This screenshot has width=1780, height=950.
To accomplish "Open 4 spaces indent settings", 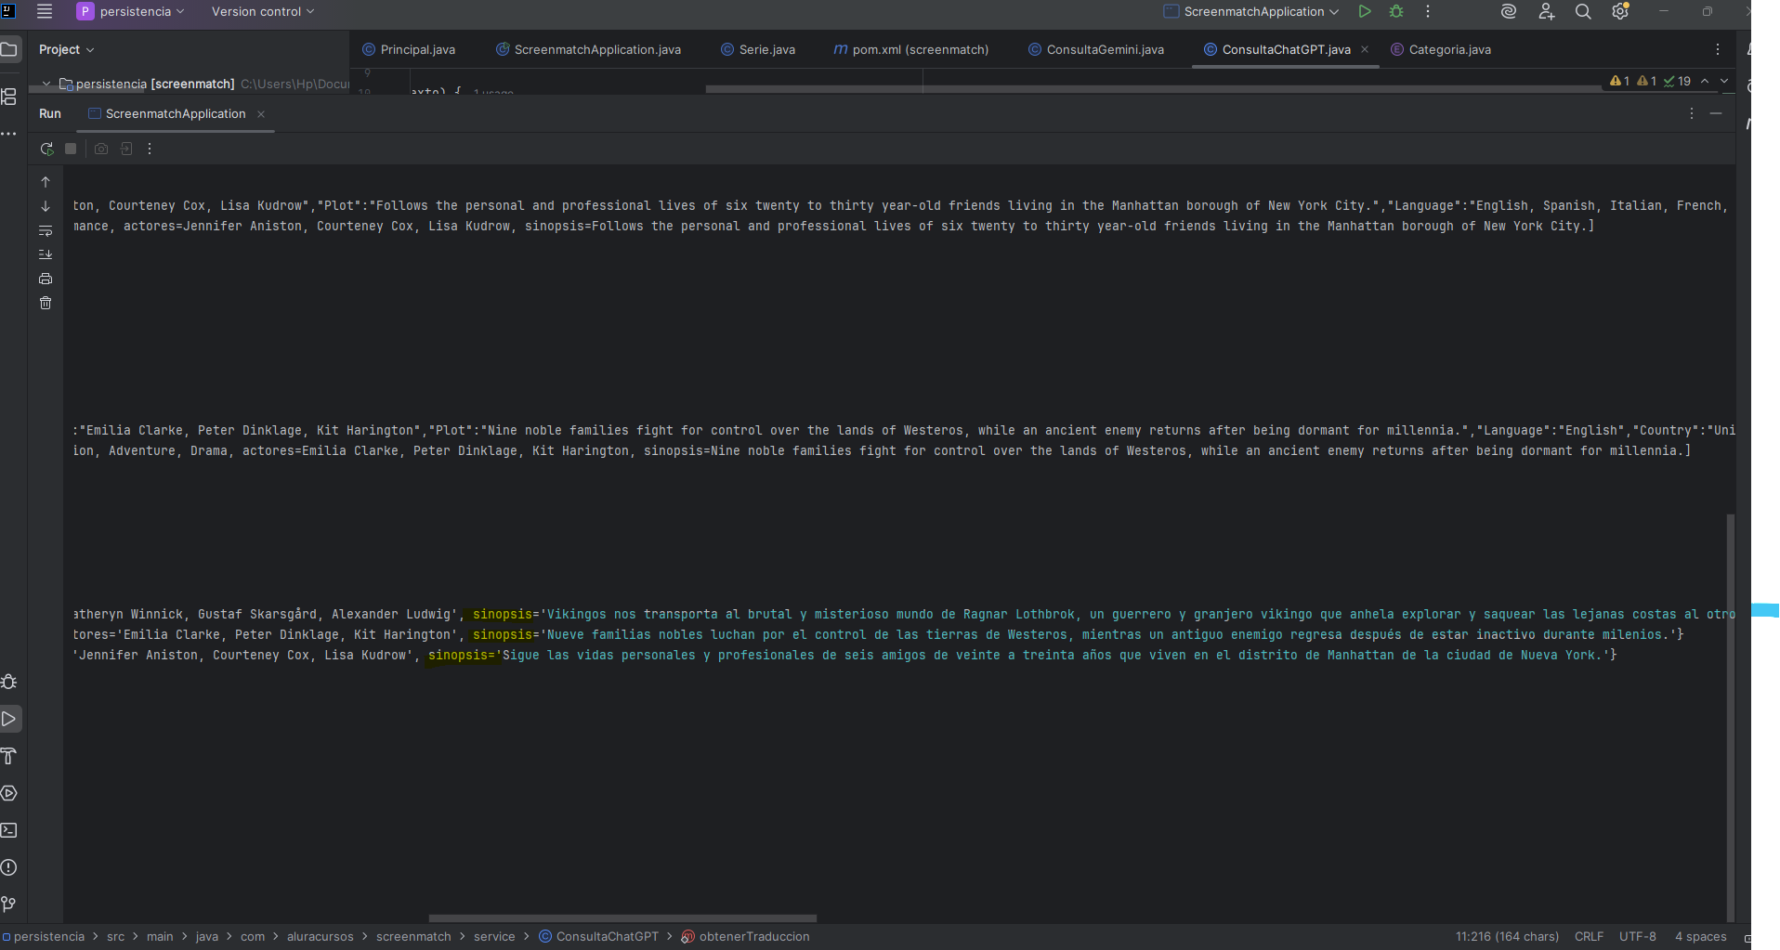I will pyautogui.click(x=1700, y=937).
